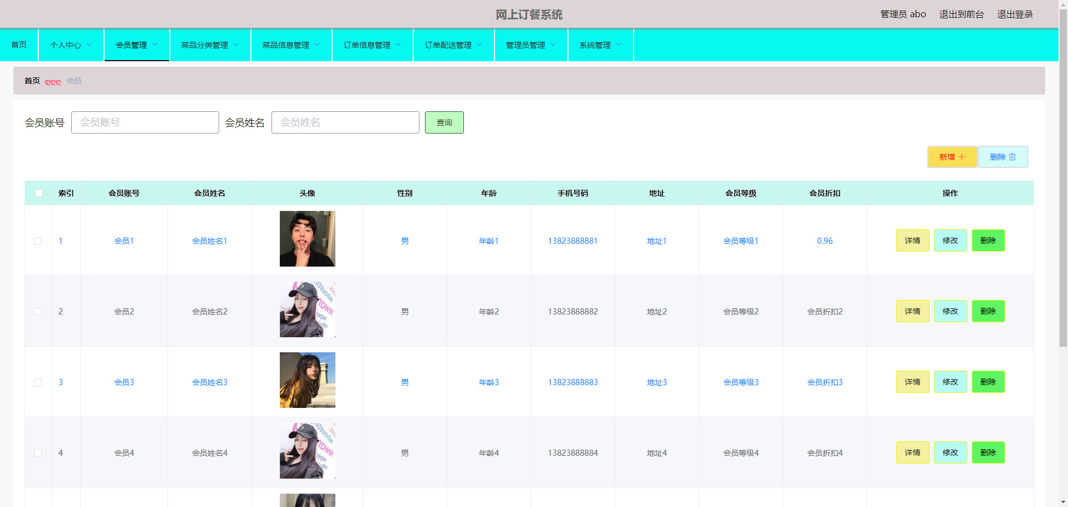Click 会员等级2 cell

[x=741, y=312]
